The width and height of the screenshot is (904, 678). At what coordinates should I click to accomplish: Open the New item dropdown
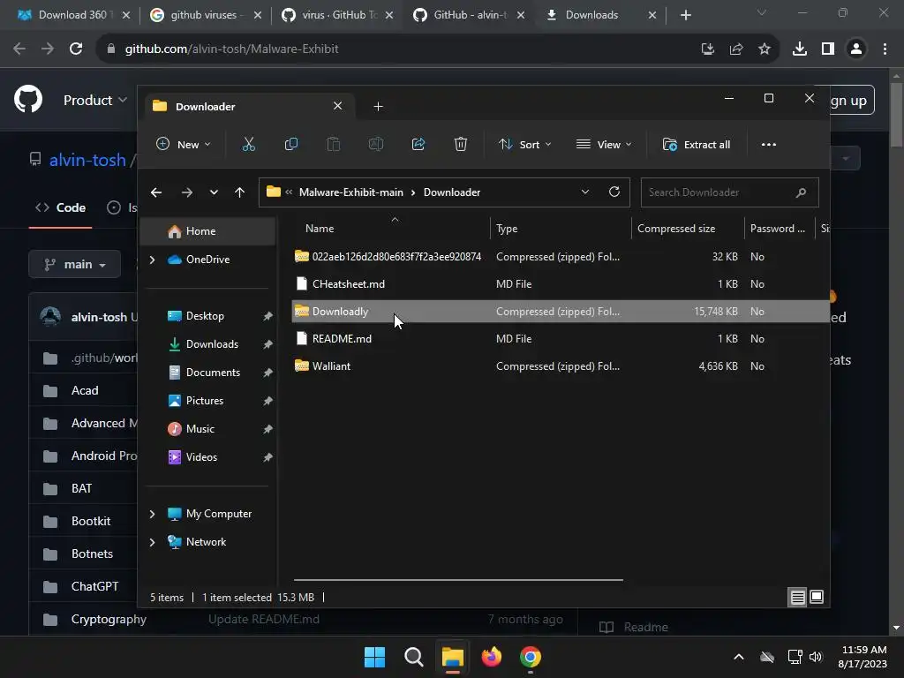[184, 144]
